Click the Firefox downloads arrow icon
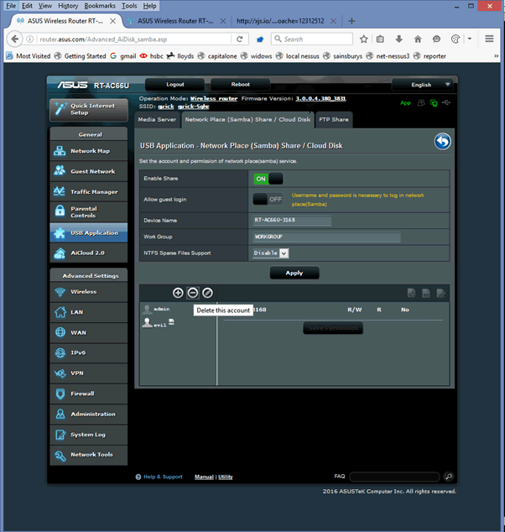This screenshot has width=505, height=532. pos(398,39)
